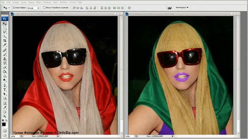Open the Auto-Select Group dropdown
This screenshot has width=248, height=139.
(x=33, y=8)
